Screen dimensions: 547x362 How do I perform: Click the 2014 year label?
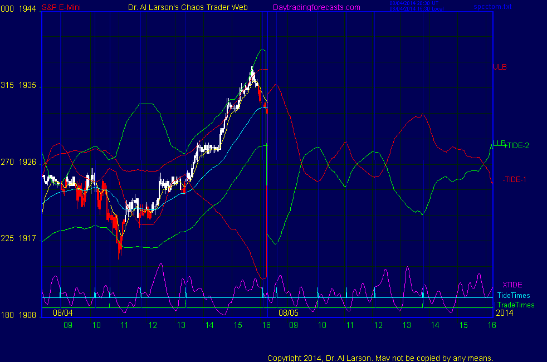[505, 313]
